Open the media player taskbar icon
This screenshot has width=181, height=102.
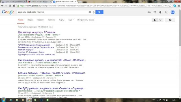point(23,100)
